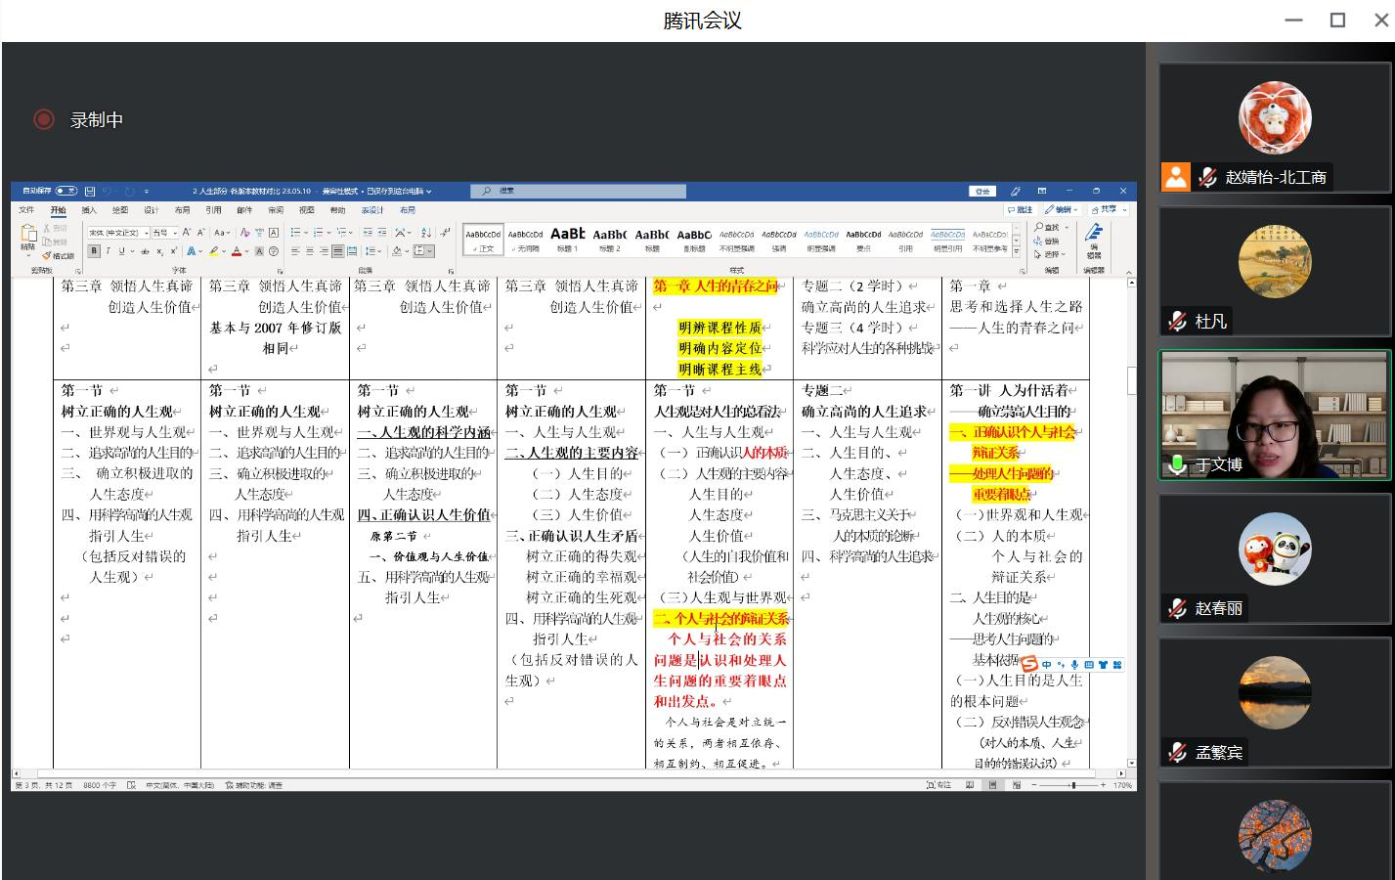
Task: Open the 插入 (Insert) ribbon tab
Action: coord(89,210)
